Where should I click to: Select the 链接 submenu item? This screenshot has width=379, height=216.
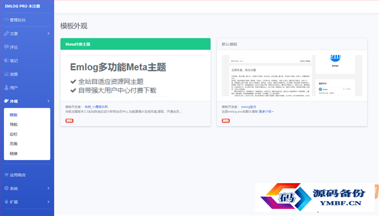pos(13,153)
